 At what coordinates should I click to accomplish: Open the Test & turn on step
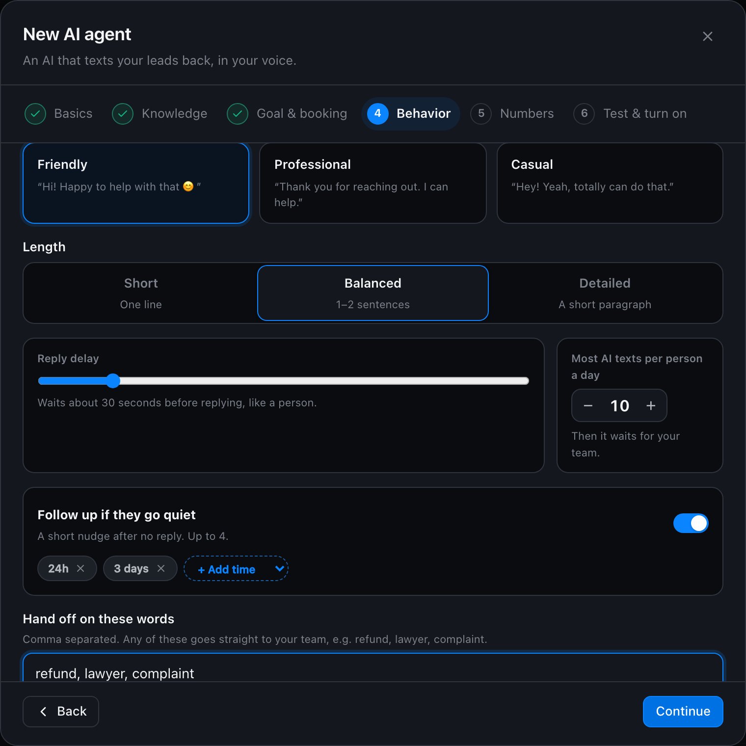pos(630,114)
